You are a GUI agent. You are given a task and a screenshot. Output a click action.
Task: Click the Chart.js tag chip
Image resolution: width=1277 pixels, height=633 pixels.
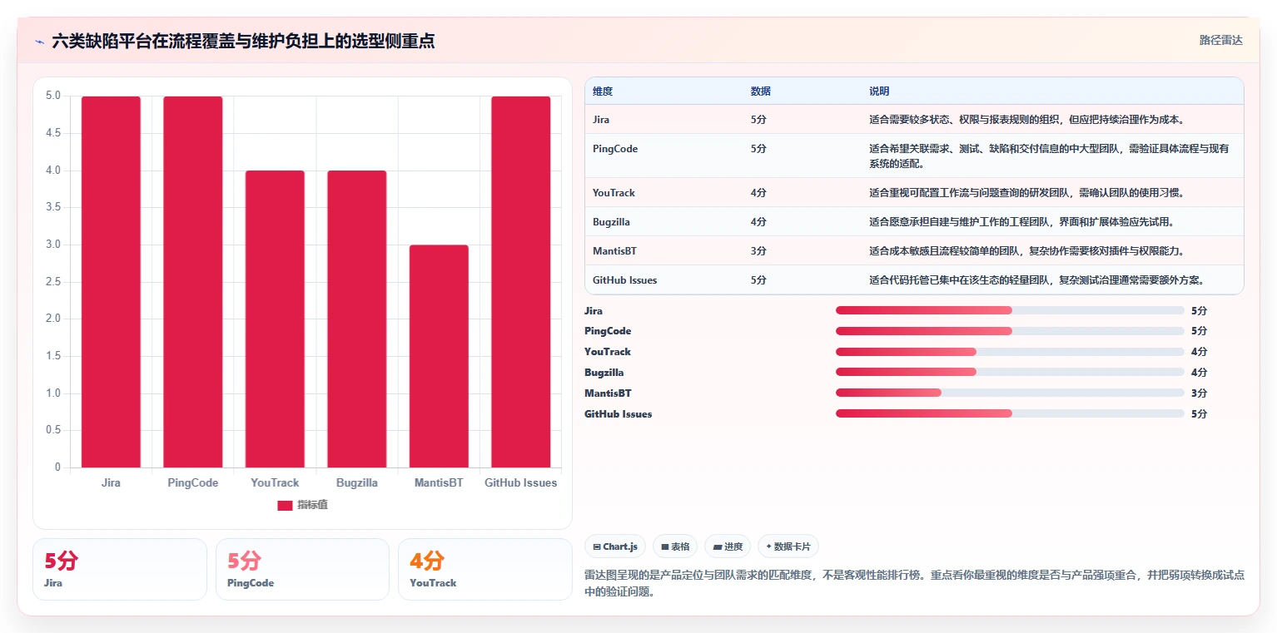(615, 546)
